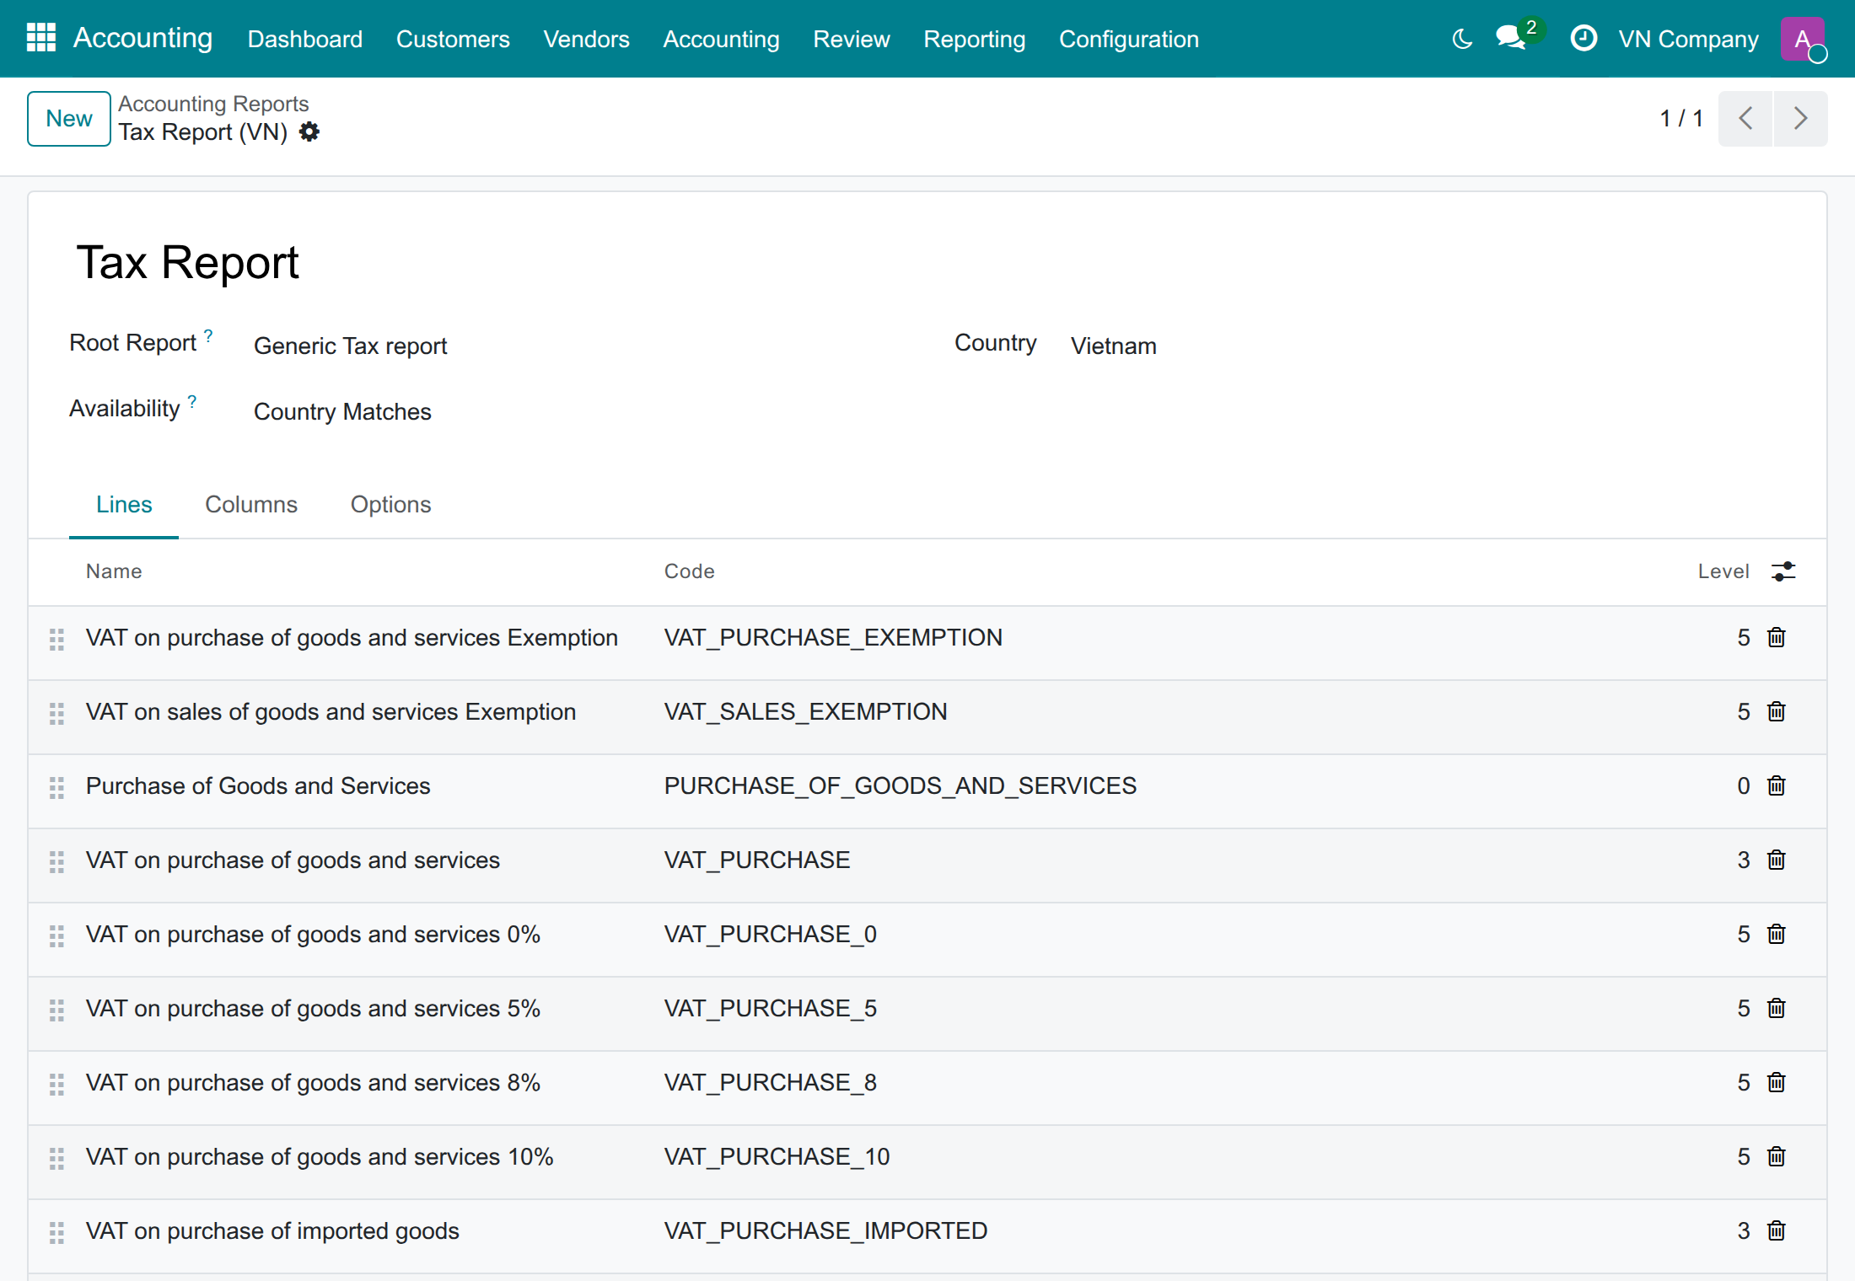Open the Customers menu

tap(453, 39)
